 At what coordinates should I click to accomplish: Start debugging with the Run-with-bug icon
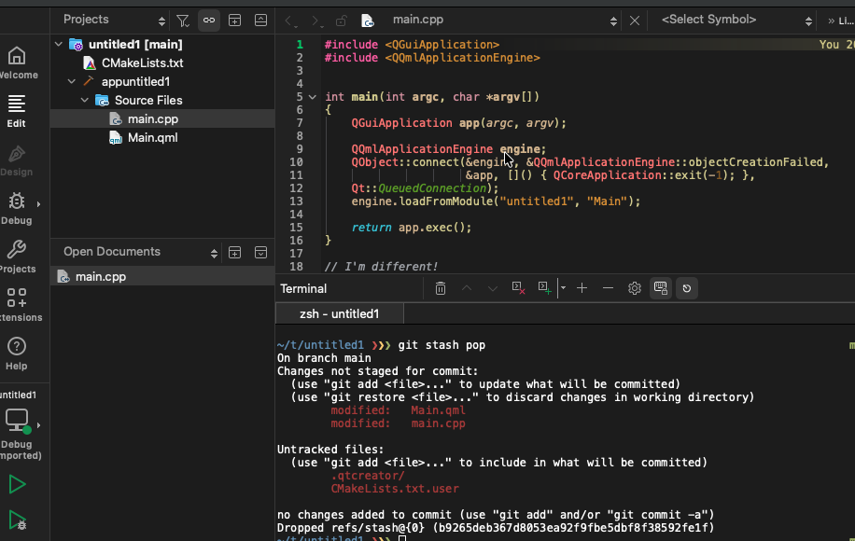[17, 520]
